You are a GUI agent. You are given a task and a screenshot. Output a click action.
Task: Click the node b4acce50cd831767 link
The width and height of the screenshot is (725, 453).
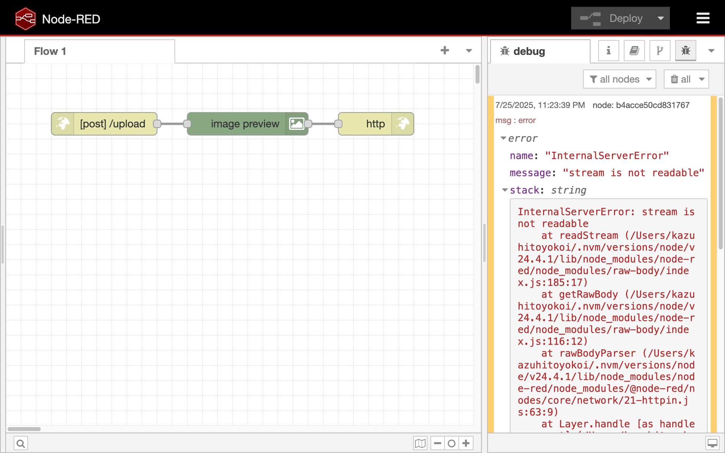[x=641, y=105]
